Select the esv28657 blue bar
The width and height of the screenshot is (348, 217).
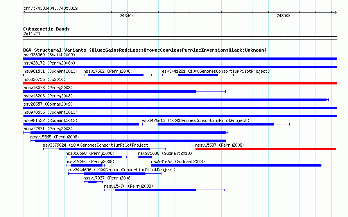point(180,108)
